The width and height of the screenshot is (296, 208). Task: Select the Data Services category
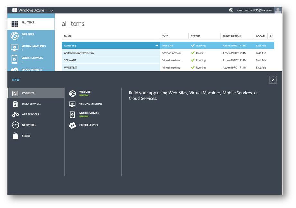click(x=36, y=104)
